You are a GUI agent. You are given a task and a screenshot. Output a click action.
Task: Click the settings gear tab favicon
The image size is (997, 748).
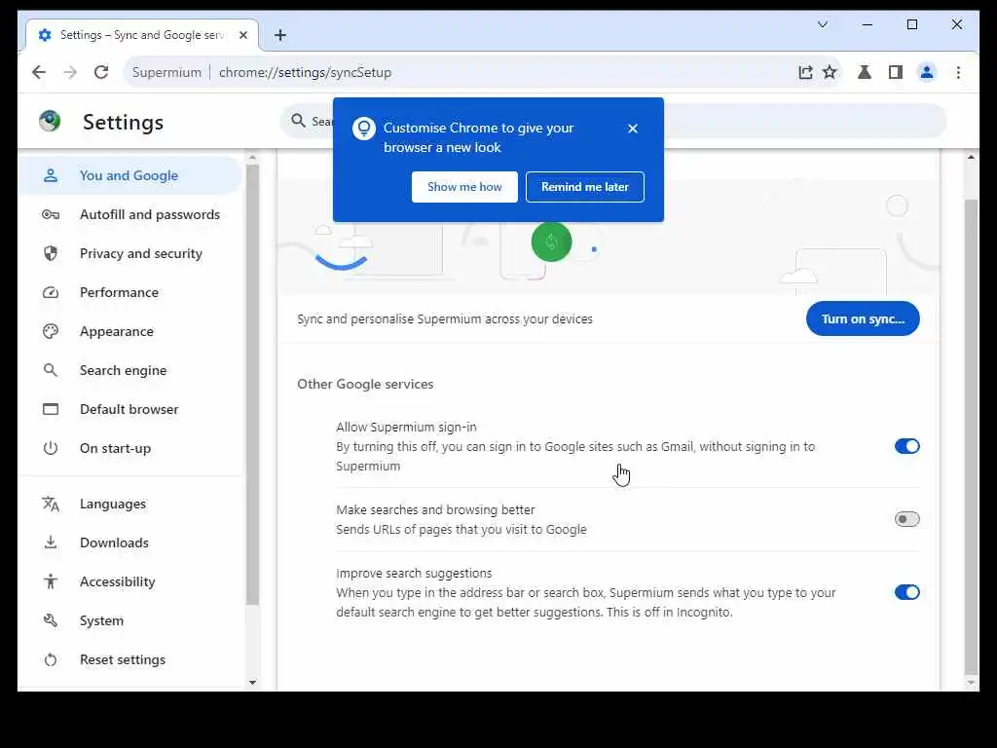coord(45,35)
